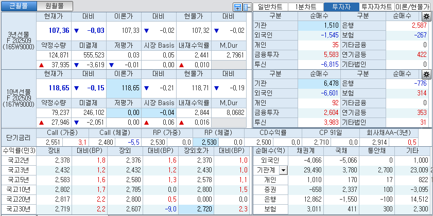Click 3년선물 current price 107.36
This screenshot has height=216, width=433.
tap(59, 31)
